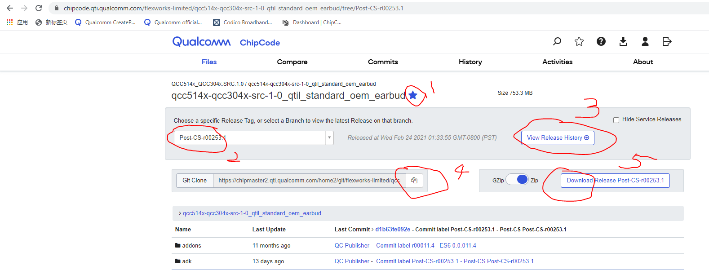Image resolution: width=709 pixels, height=270 pixels.
Task: Switch to the History tab
Action: pyautogui.click(x=470, y=62)
